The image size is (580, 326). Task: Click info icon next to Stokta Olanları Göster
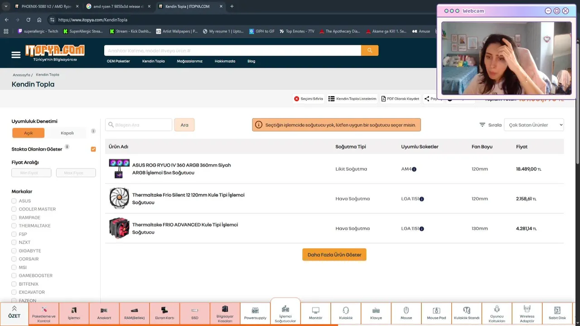pos(67,147)
